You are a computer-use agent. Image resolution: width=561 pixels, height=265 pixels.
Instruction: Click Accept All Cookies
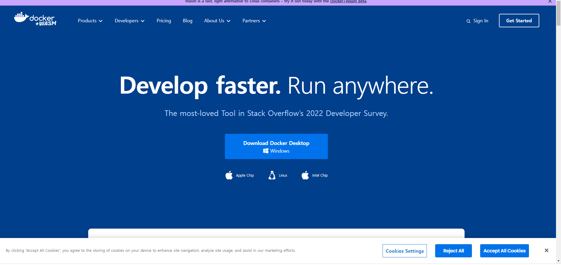point(505,251)
